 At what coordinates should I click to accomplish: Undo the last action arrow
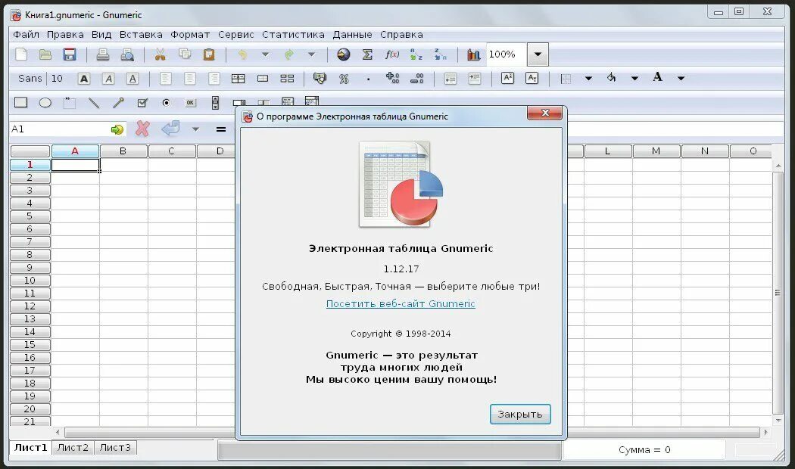coord(242,54)
